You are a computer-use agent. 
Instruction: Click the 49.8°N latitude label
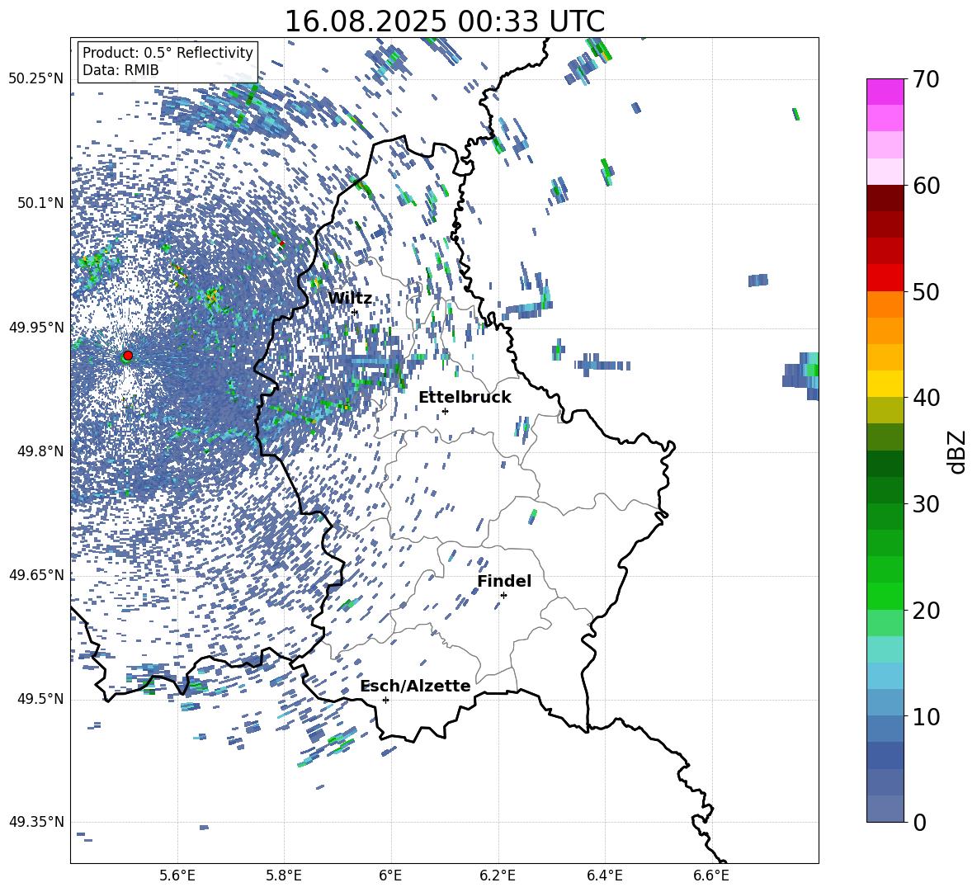pyautogui.click(x=40, y=451)
